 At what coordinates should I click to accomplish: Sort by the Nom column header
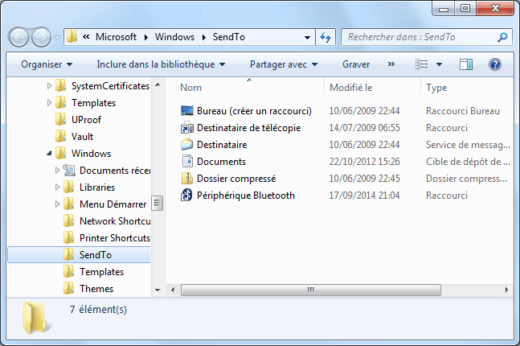[x=190, y=88]
